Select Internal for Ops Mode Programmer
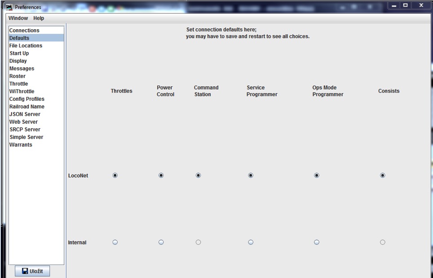433x278 pixels. point(317,242)
